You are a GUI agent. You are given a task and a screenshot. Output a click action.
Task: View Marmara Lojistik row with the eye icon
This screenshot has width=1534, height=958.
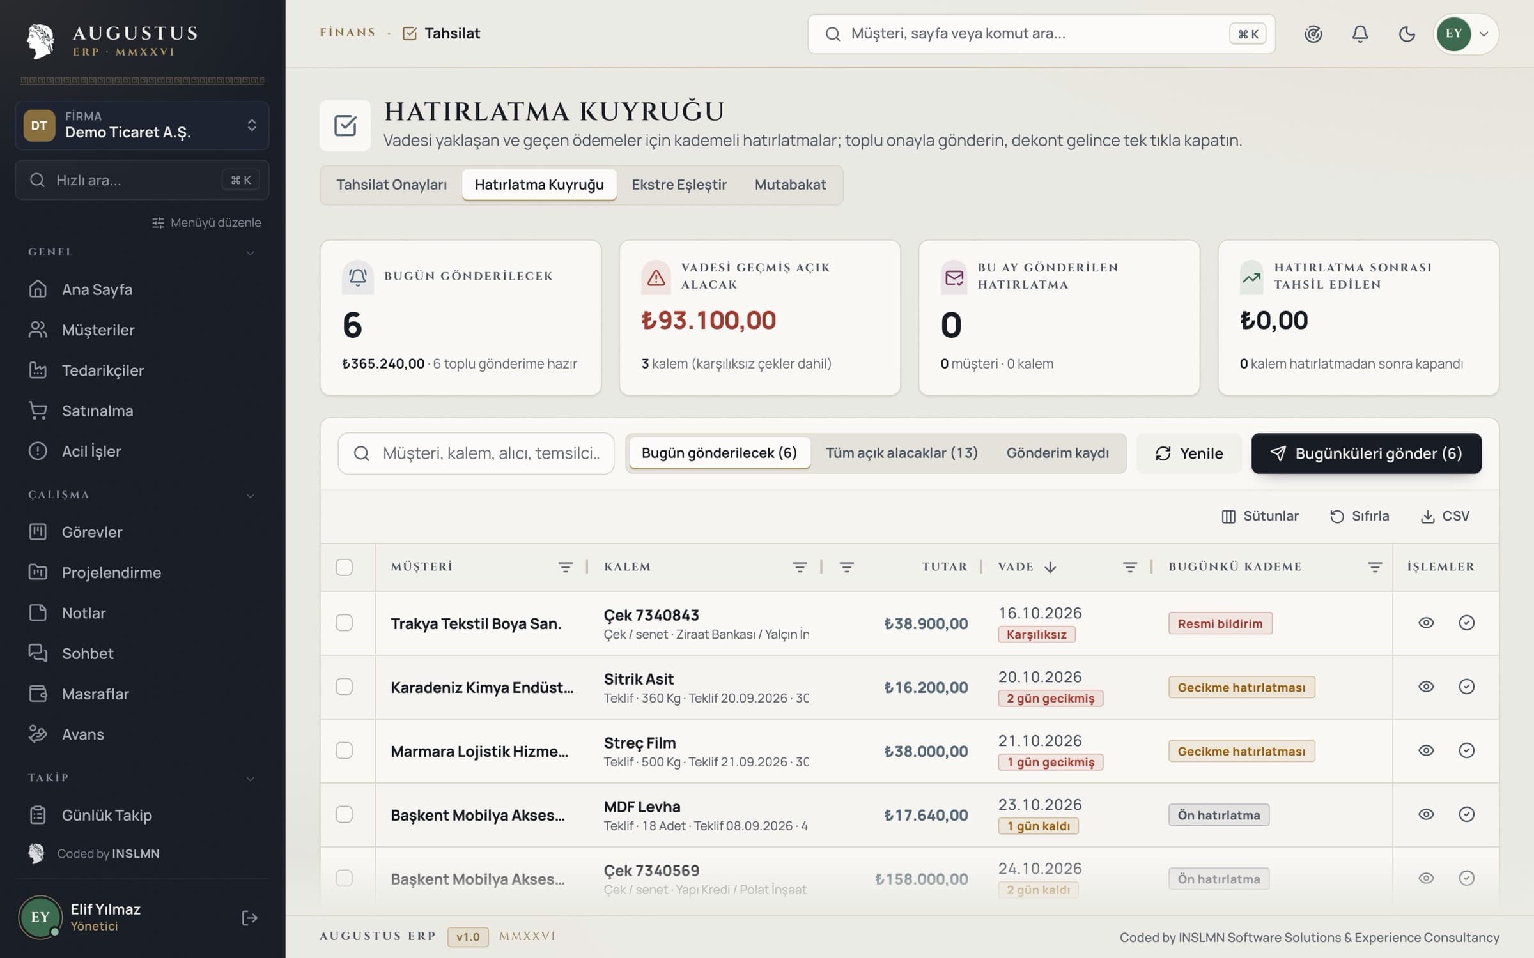click(x=1426, y=750)
